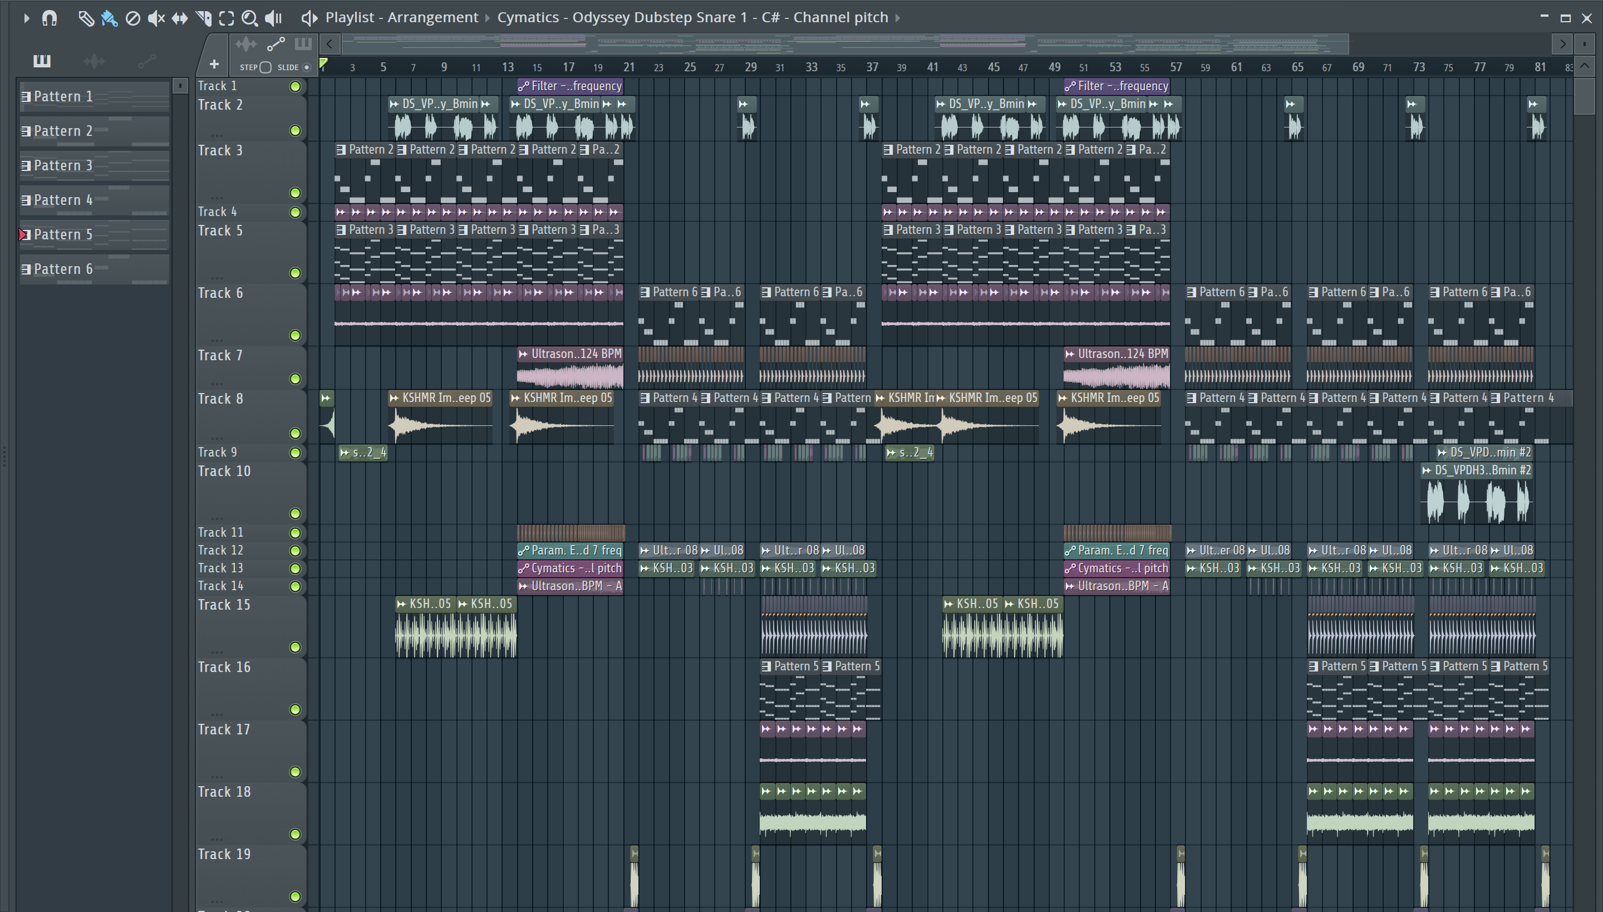The height and width of the screenshot is (912, 1603).
Task: Select the Draw pencil tool
Action: point(86,18)
